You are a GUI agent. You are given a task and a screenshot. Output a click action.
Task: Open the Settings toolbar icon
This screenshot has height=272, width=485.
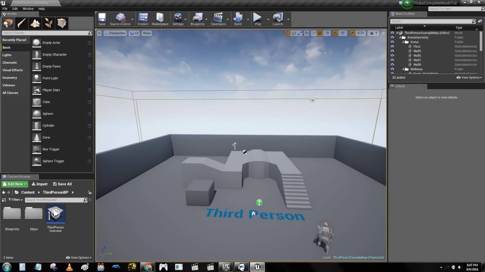[x=178, y=19]
